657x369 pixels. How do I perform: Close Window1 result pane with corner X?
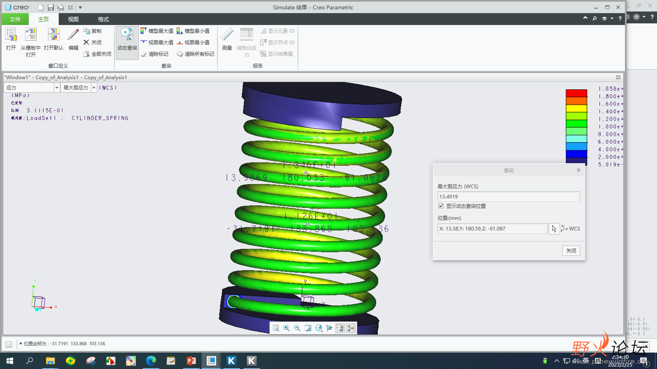[x=618, y=77]
